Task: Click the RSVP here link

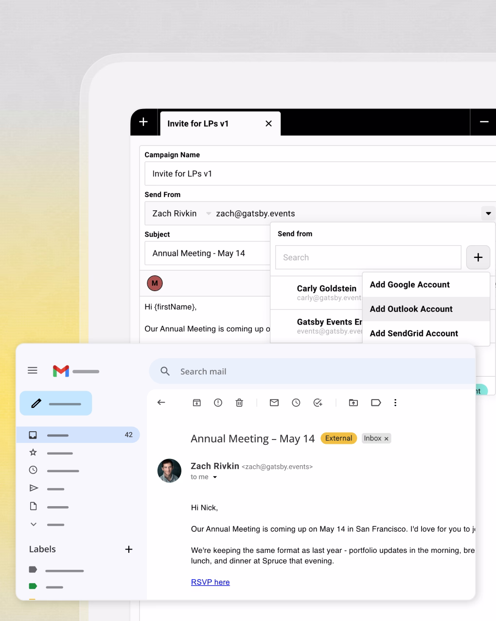Action: pos(210,582)
